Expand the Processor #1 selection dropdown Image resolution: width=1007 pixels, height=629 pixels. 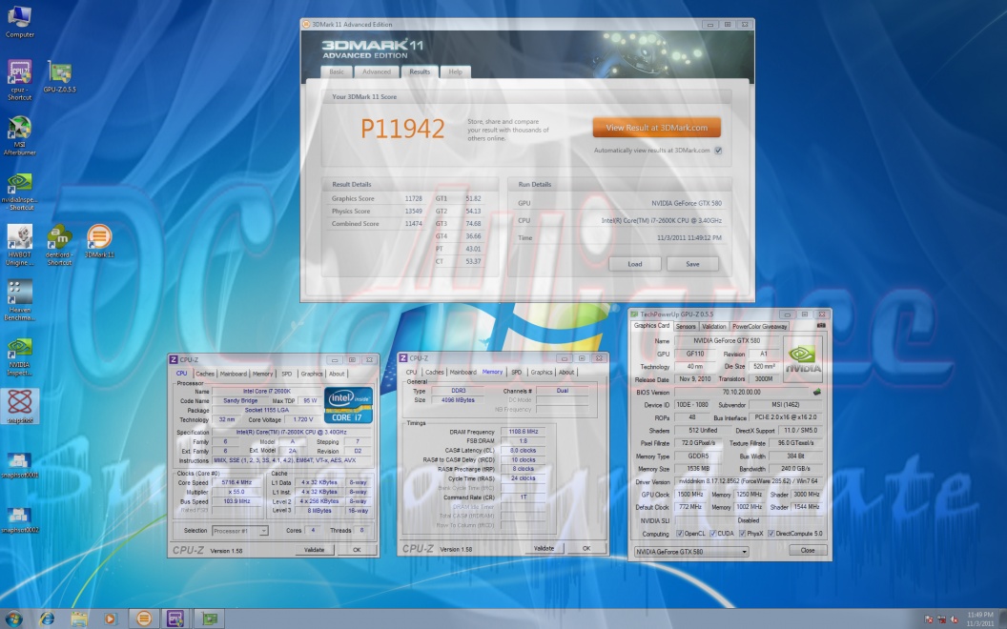[x=242, y=530]
